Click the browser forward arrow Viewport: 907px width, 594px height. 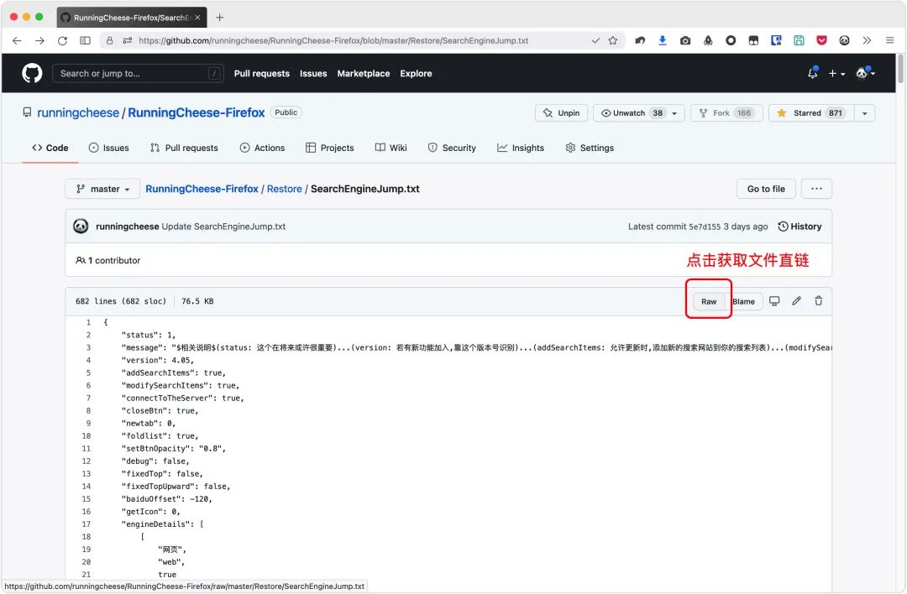[x=39, y=40]
